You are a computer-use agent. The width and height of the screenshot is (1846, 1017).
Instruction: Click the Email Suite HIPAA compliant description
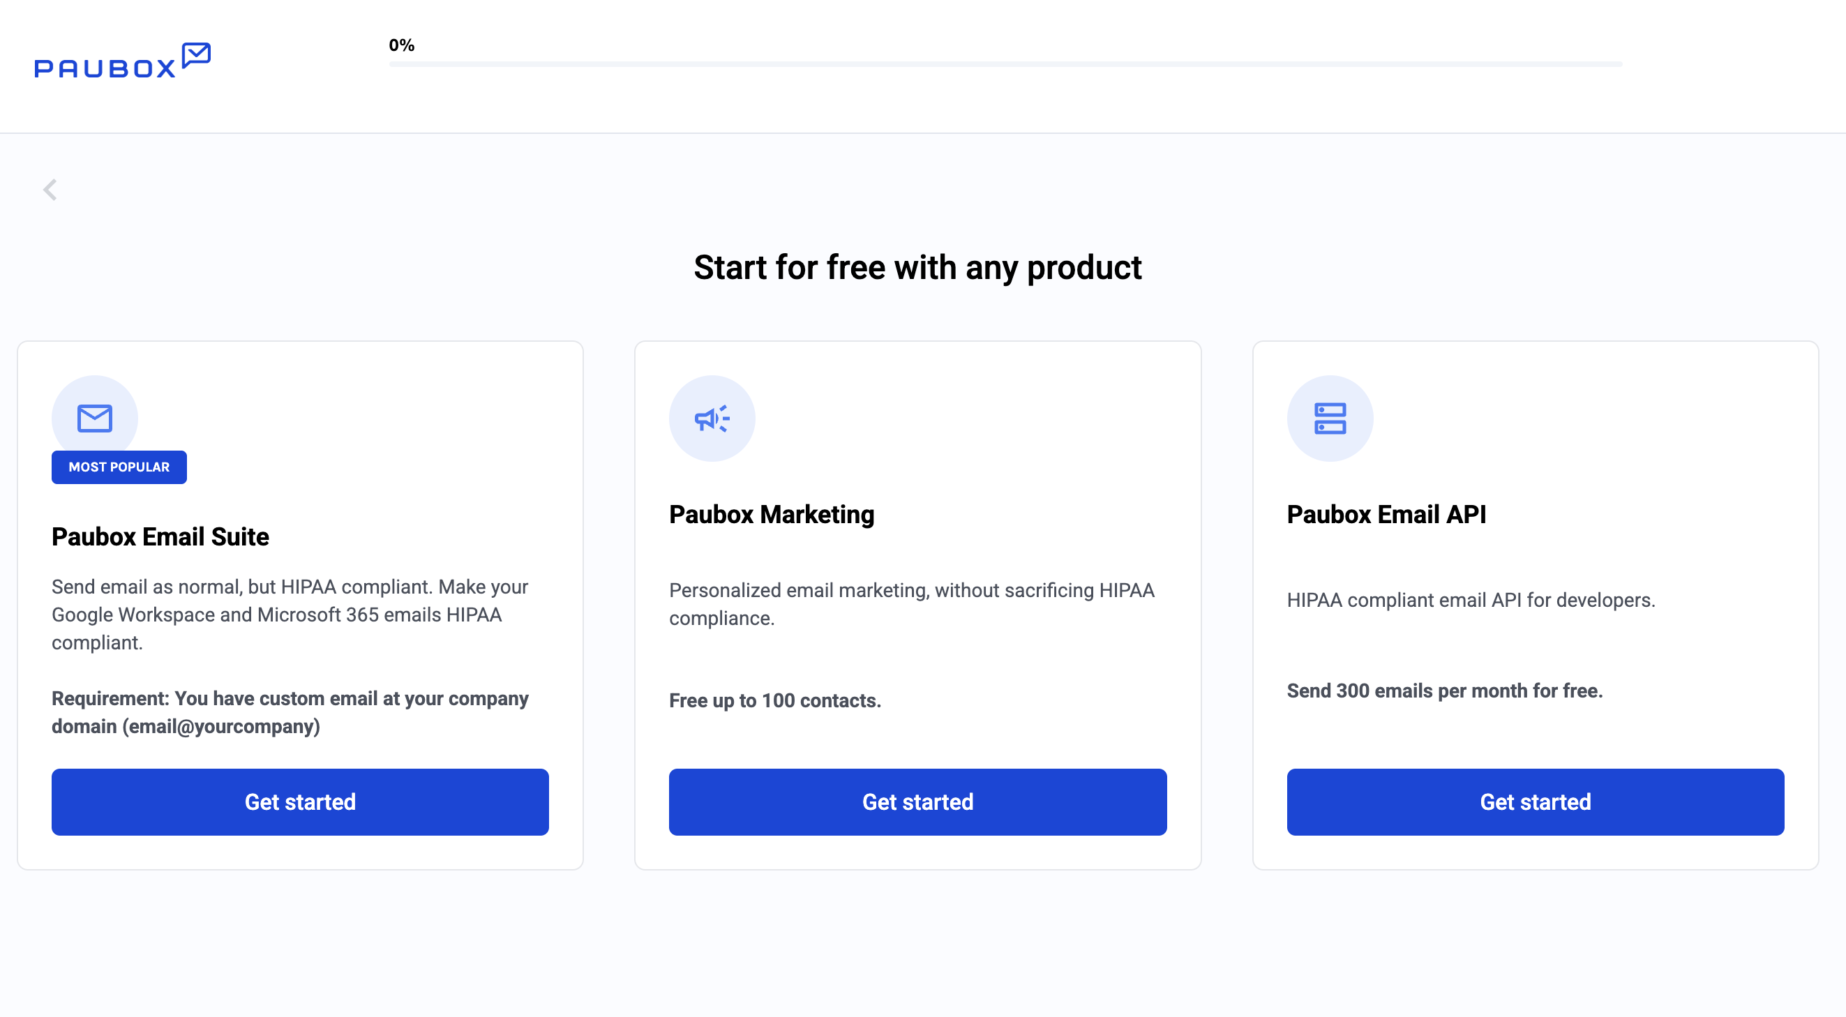point(290,615)
